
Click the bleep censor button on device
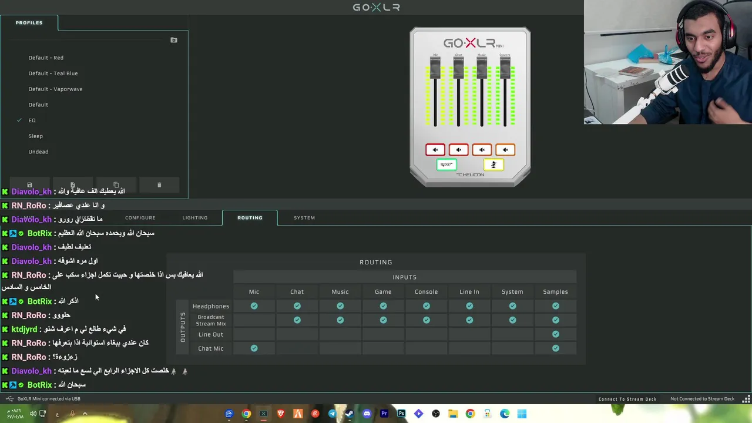coord(447,165)
